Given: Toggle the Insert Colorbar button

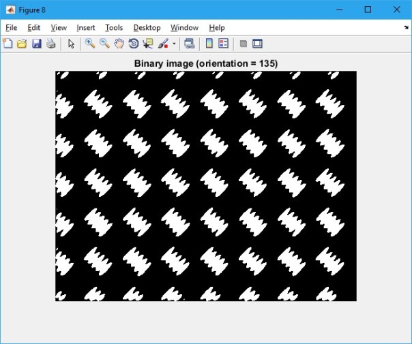Looking at the screenshot, I should (209, 44).
